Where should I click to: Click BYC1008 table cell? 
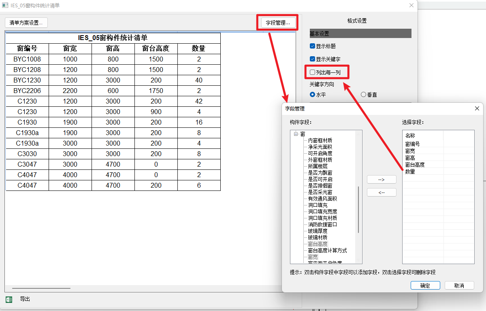pyautogui.click(x=27, y=59)
